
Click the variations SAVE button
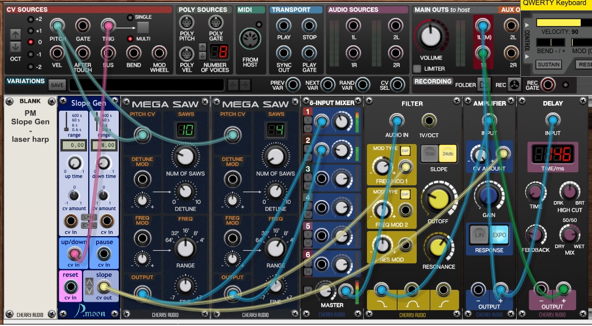(x=57, y=85)
